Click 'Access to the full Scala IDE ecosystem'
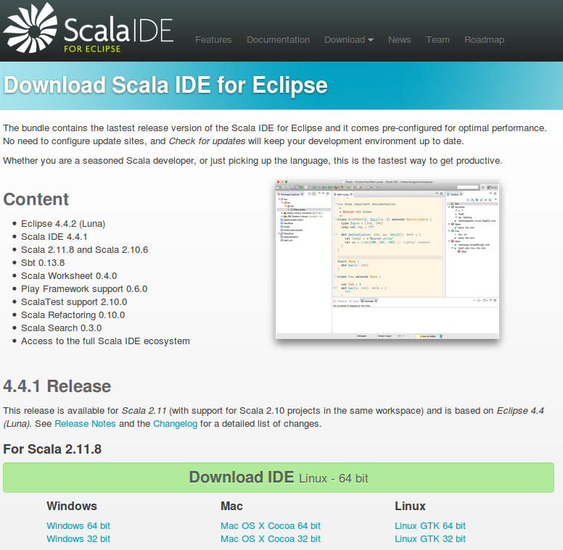The height and width of the screenshot is (550, 563). click(x=106, y=341)
